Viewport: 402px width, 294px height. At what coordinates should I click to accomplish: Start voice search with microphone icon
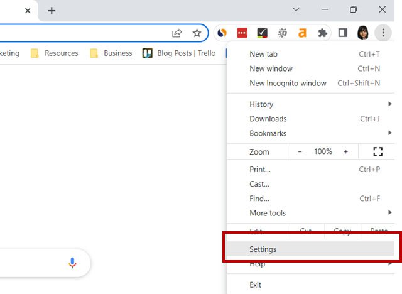[72, 263]
